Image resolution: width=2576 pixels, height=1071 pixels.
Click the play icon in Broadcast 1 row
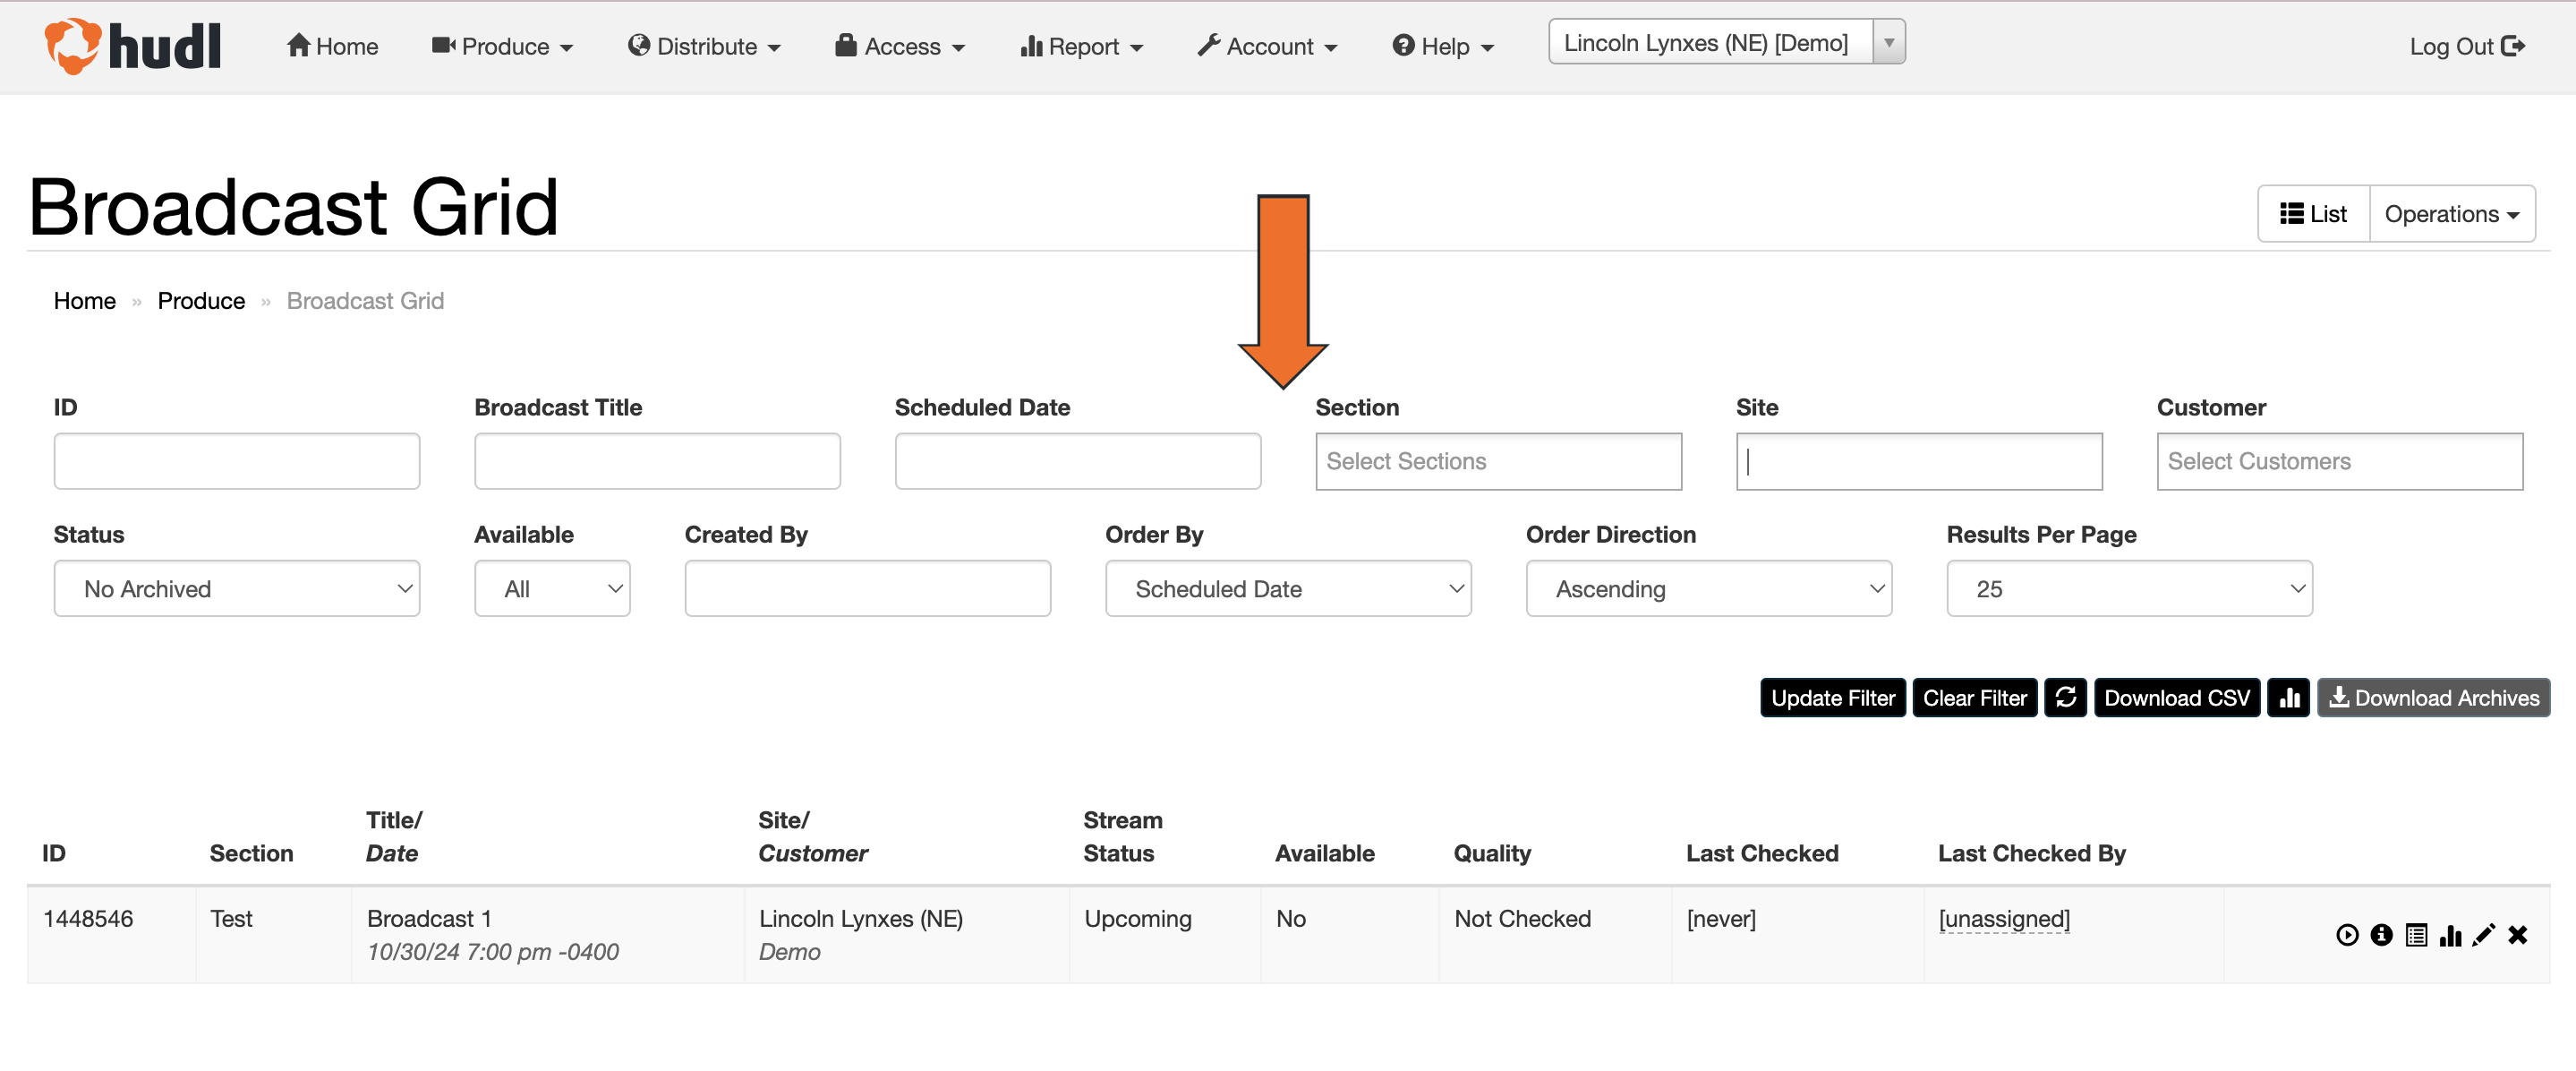pos(2347,935)
